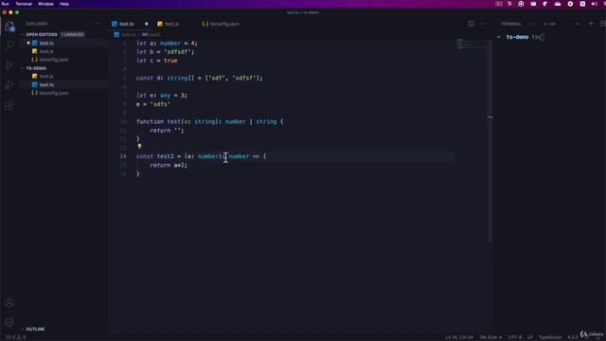The image size is (606, 341).
Task: Click the LF end-of-line status item
Action: 530,337
